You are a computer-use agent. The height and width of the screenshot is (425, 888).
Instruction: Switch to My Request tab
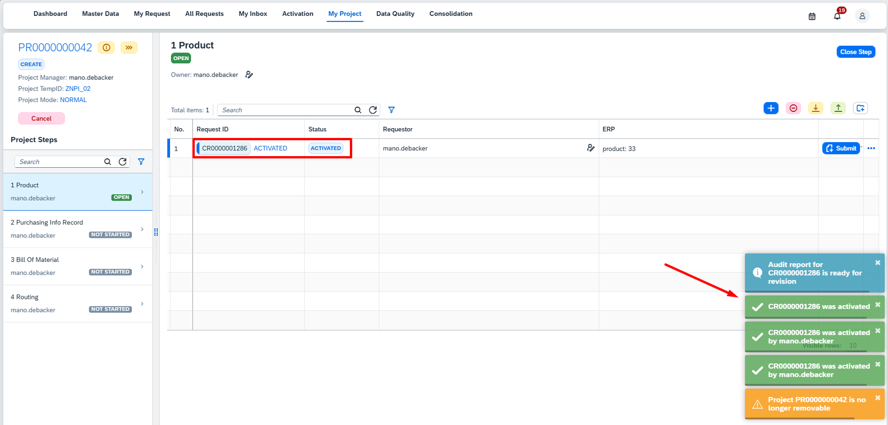click(x=152, y=14)
